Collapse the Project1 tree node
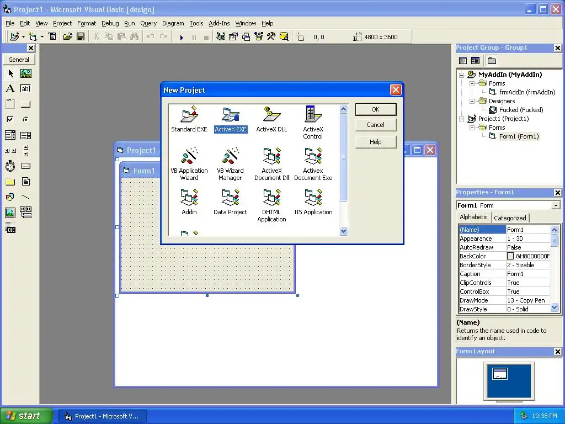The width and height of the screenshot is (565, 424). (x=462, y=119)
